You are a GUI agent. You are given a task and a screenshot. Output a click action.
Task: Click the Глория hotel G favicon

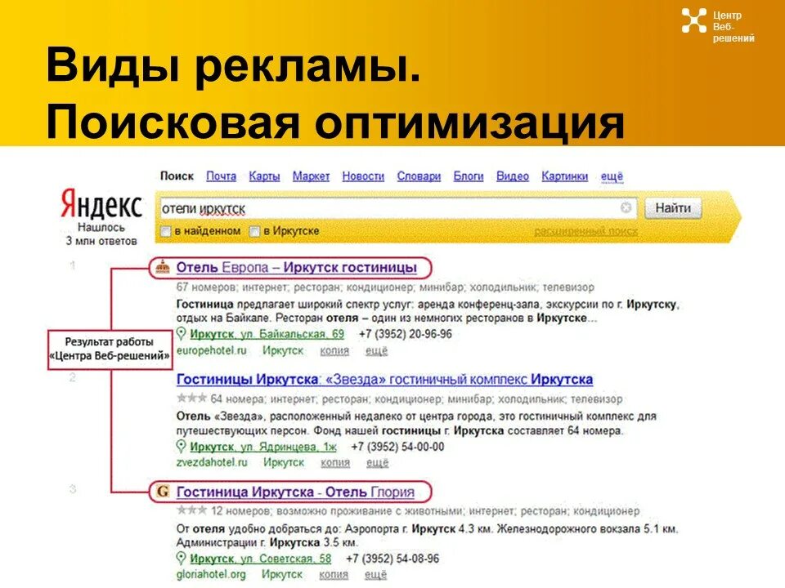pos(163,492)
